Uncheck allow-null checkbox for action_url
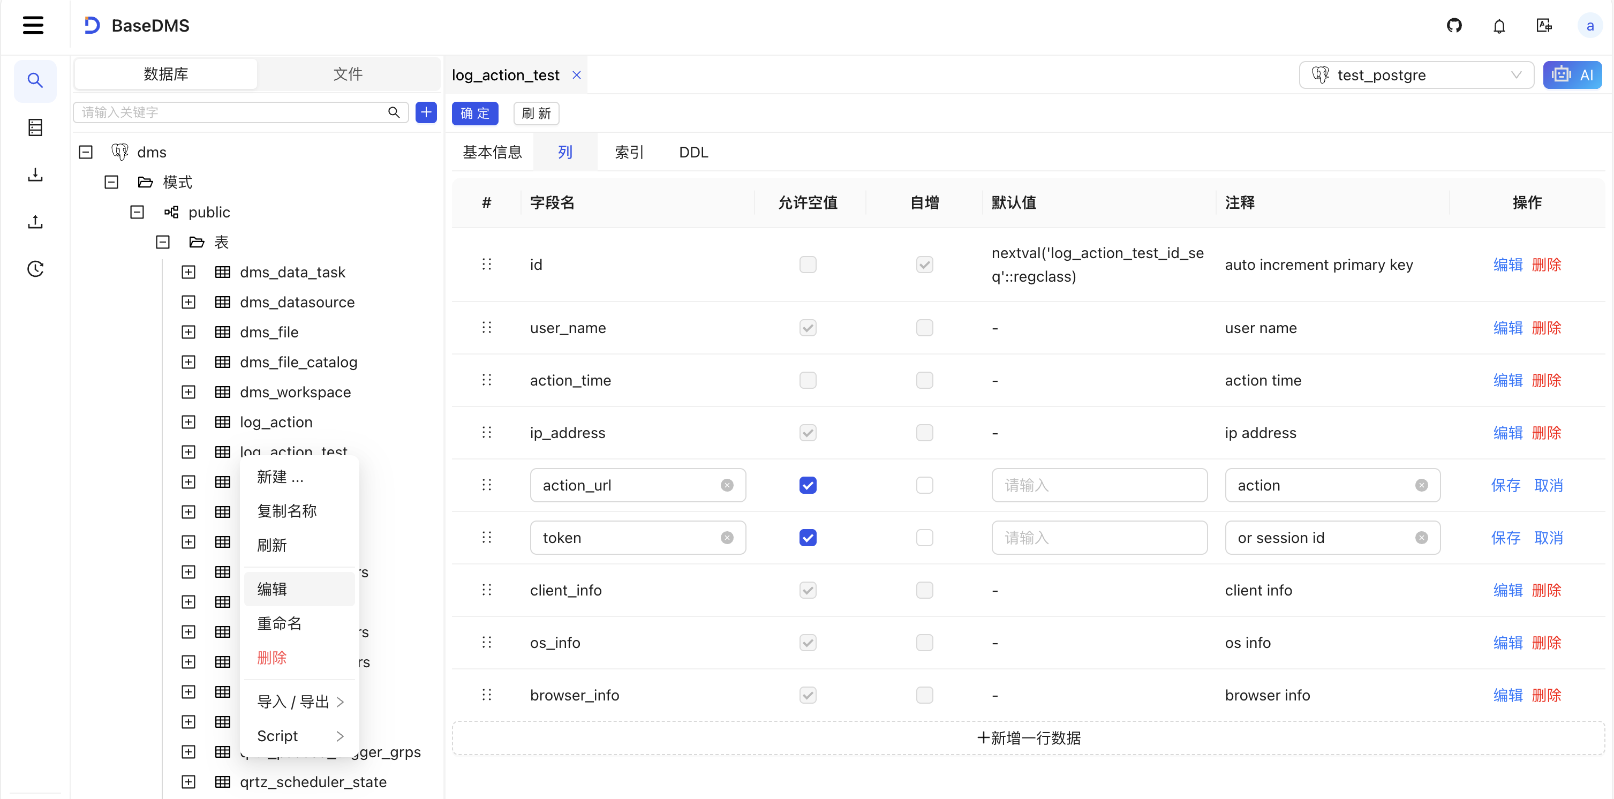The image size is (1614, 799). [x=808, y=485]
